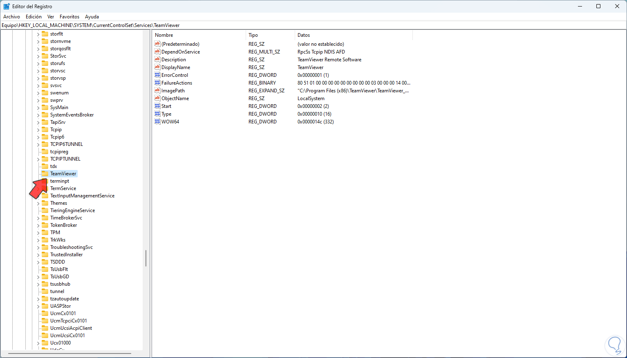627x358 pixels.
Task: Click the folder icon beside stornvme
Action: click(45, 41)
